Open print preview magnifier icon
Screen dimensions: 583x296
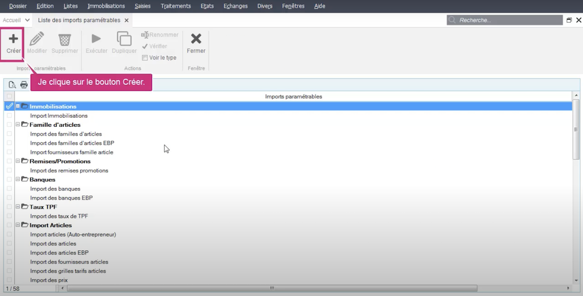(12, 85)
